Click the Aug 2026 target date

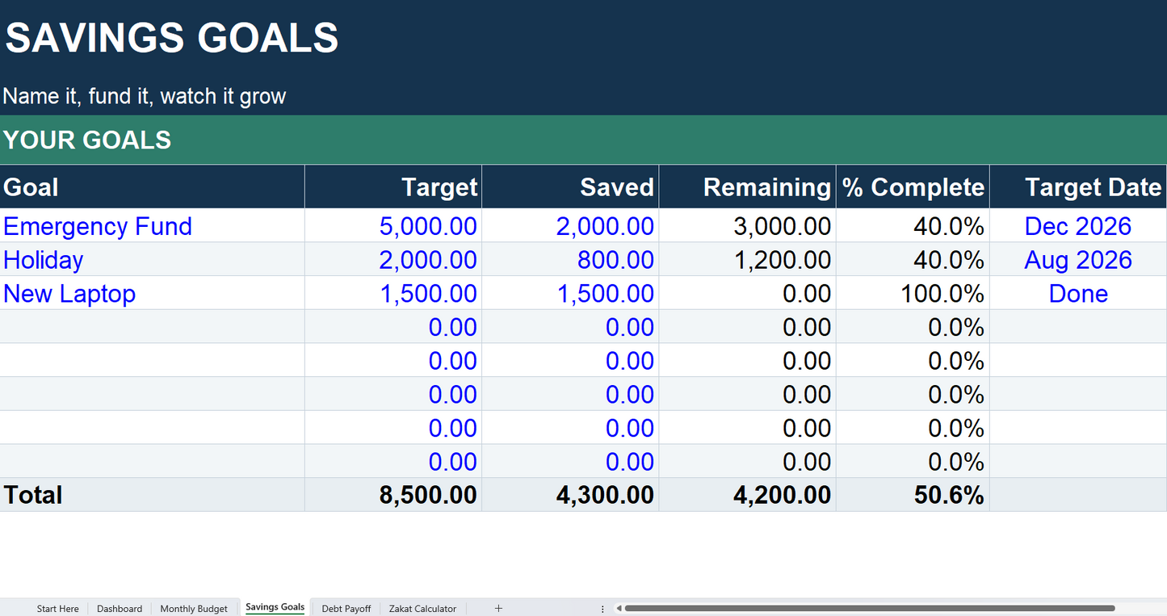(1078, 260)
